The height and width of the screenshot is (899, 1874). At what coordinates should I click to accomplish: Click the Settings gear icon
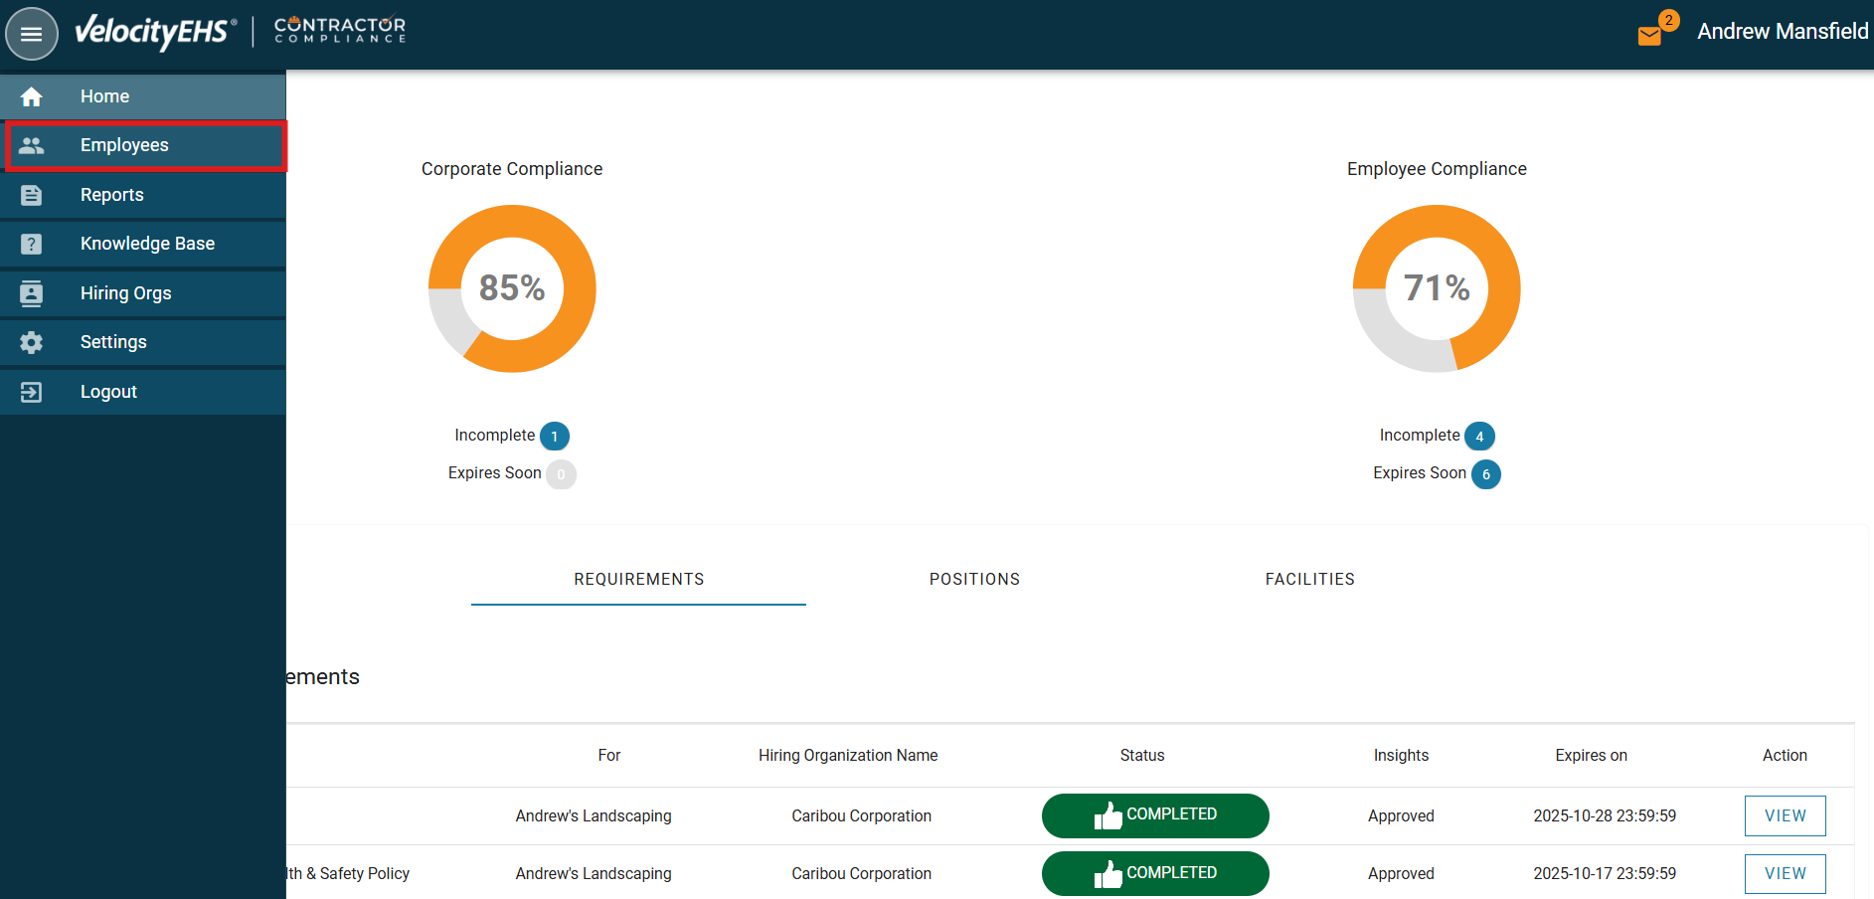tap(32, 342)
